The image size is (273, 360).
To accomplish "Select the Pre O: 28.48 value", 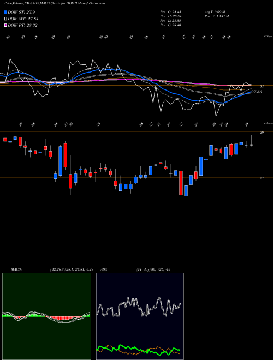I will click(170, 12).
